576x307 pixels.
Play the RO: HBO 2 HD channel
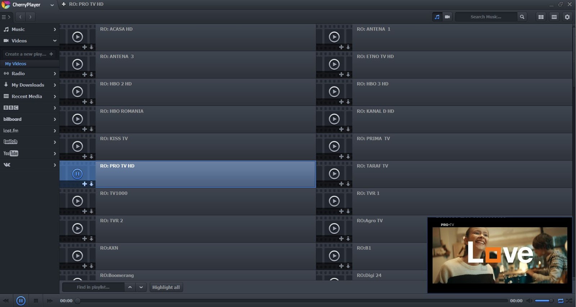point(77,92)
